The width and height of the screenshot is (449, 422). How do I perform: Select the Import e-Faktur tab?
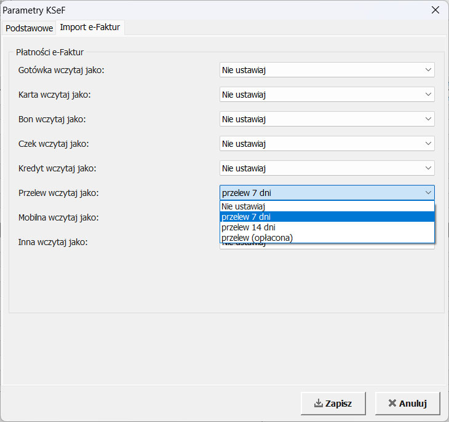pyautogui.click(x=90, y=28)
